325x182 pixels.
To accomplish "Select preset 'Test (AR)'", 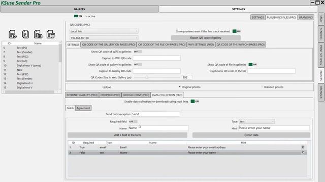I will pos(30,61).
